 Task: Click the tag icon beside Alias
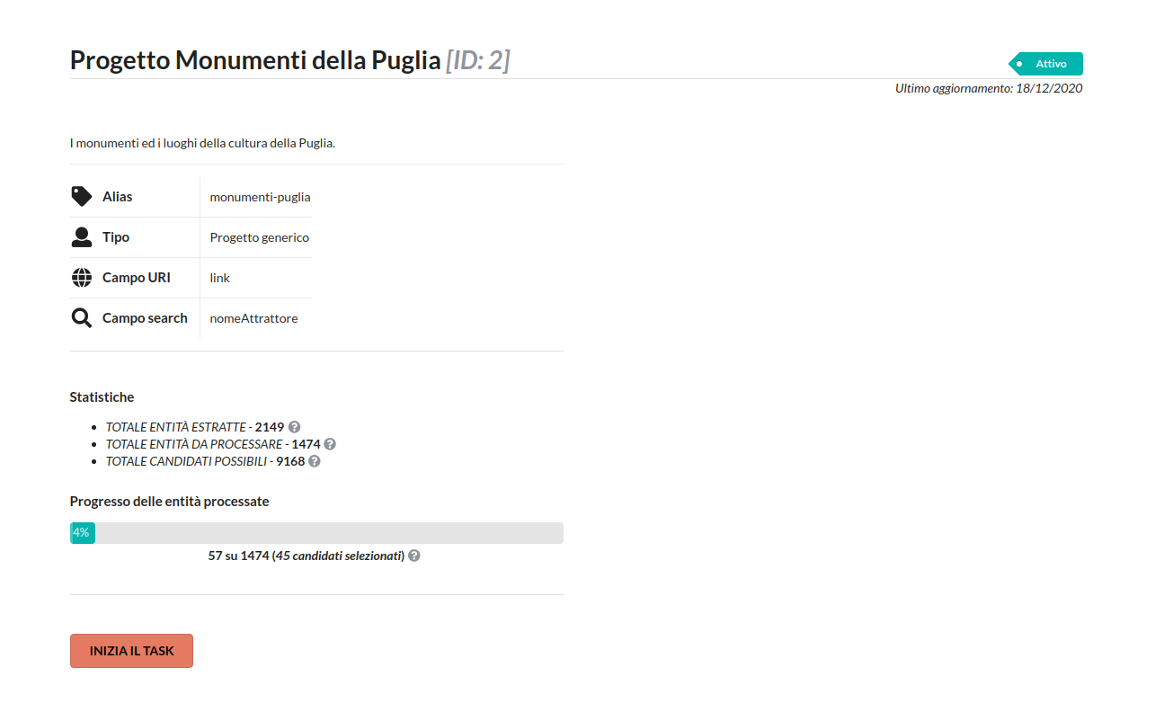[81, 197]
